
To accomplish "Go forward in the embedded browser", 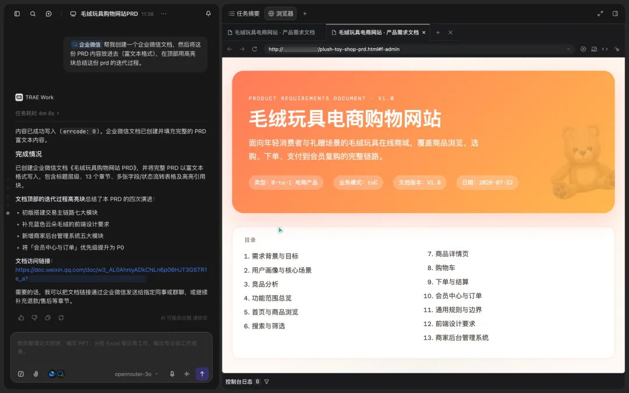I will click(x=242, y=49).
